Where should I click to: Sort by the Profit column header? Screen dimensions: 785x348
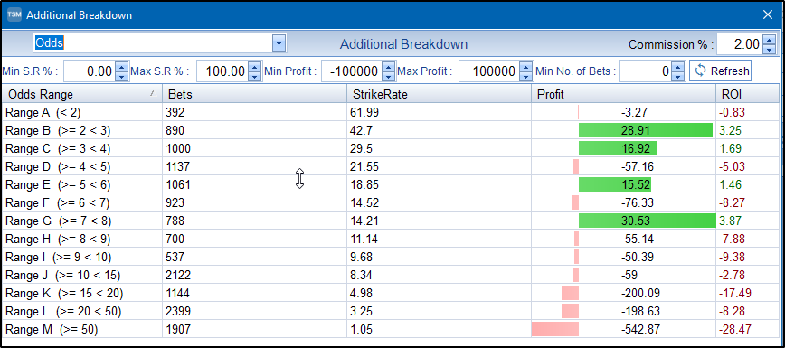pos(623,94)
